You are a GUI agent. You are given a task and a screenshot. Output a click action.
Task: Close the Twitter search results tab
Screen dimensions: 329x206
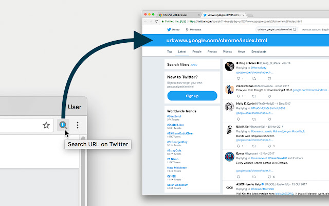243,15
